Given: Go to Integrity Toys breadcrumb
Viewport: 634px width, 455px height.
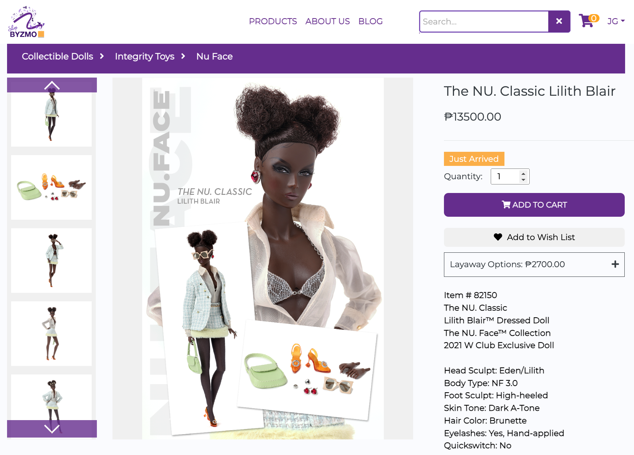Looking at the screenshot, I should pyautogui.click(x=145, y=56).
